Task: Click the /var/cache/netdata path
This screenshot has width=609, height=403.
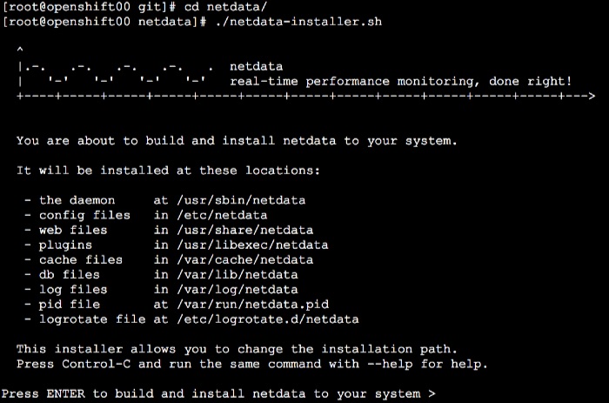Action: pos(245,260)
